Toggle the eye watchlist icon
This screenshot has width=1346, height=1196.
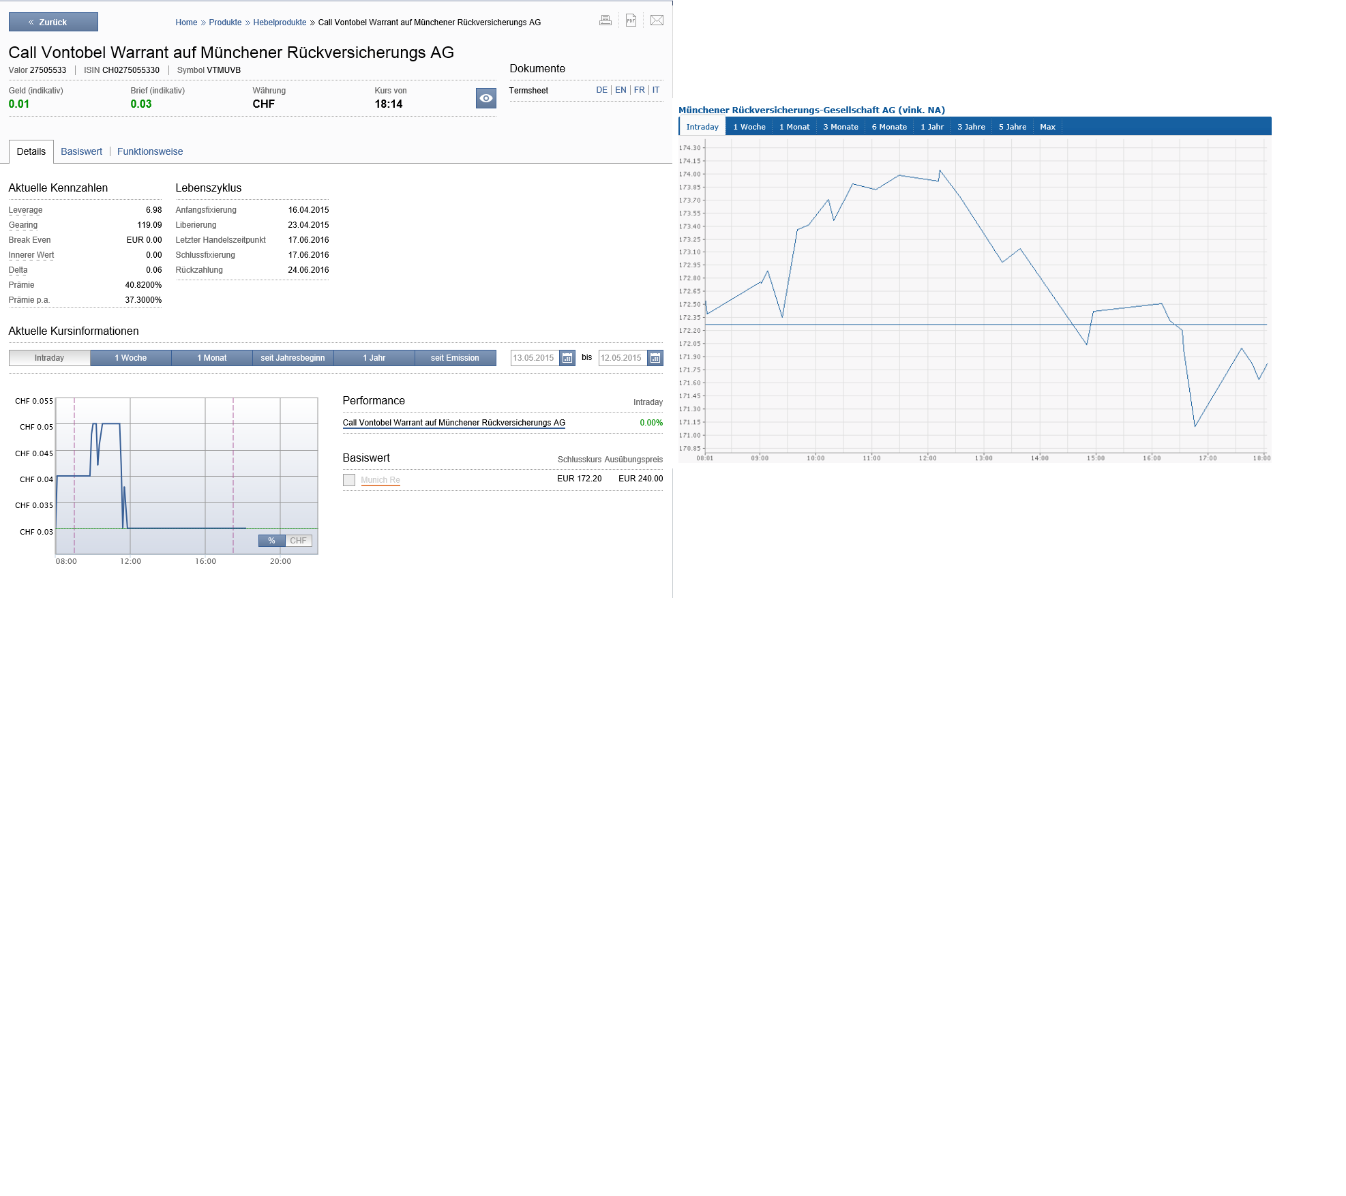pos(485,98)
